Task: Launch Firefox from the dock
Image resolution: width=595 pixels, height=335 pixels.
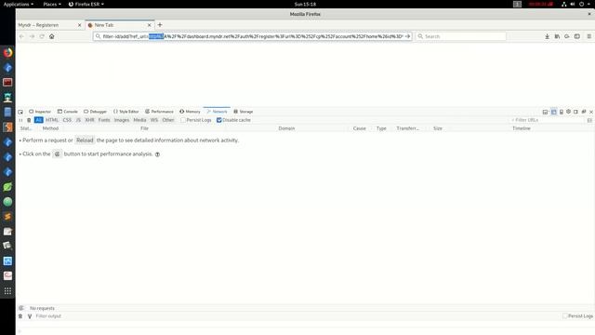Action: 7,52
